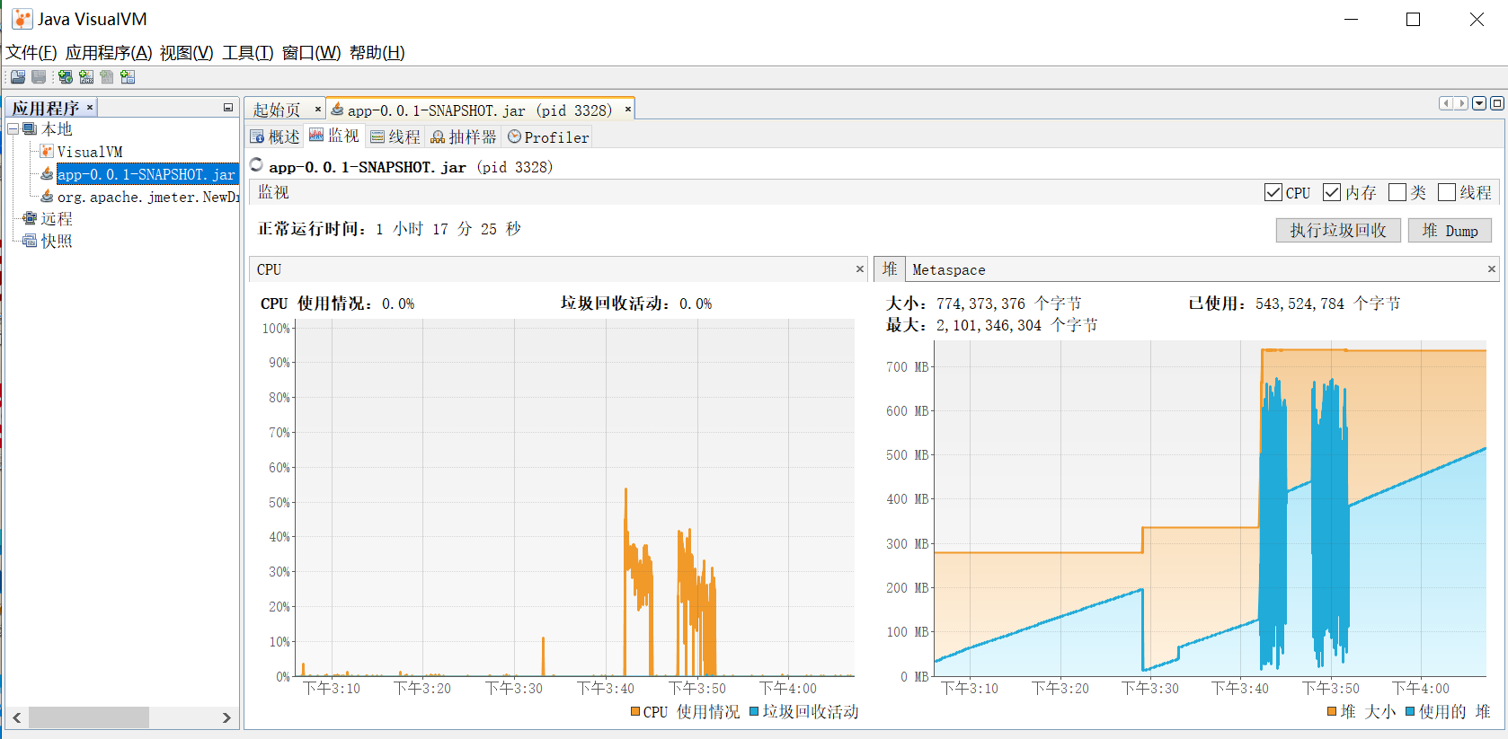Close the 起始页 tab
This screenshot has height=739, width=1508.
click(x=317, y=110)
